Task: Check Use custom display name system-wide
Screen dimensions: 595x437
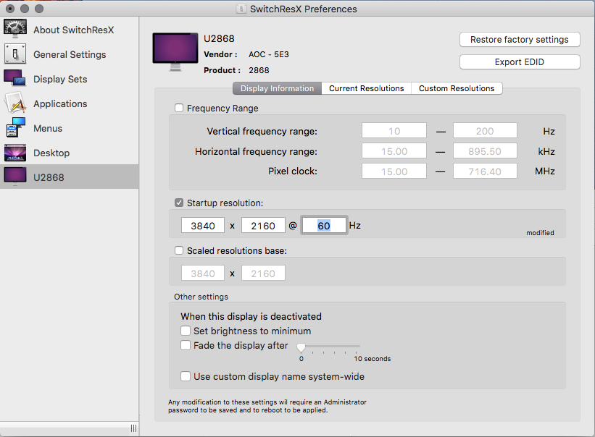Action: pyautogui.click(x=186, y=376)
